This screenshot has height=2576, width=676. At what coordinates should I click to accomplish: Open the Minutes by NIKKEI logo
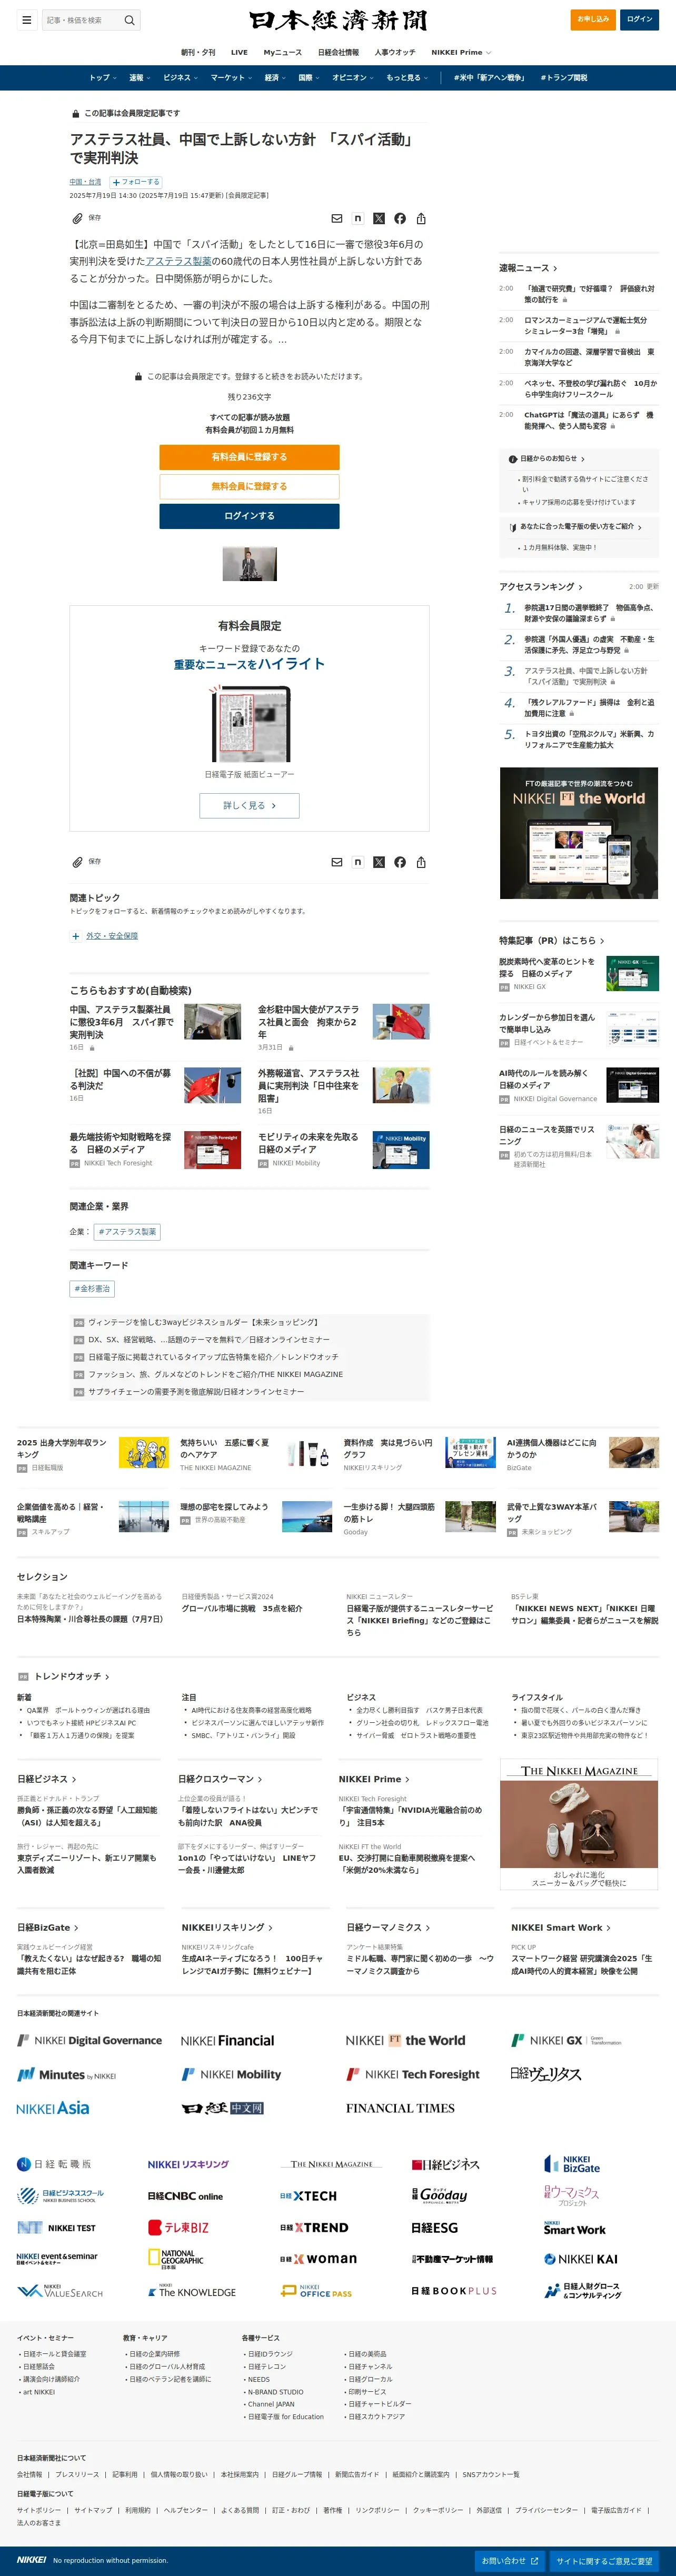tap(66, 2074)
